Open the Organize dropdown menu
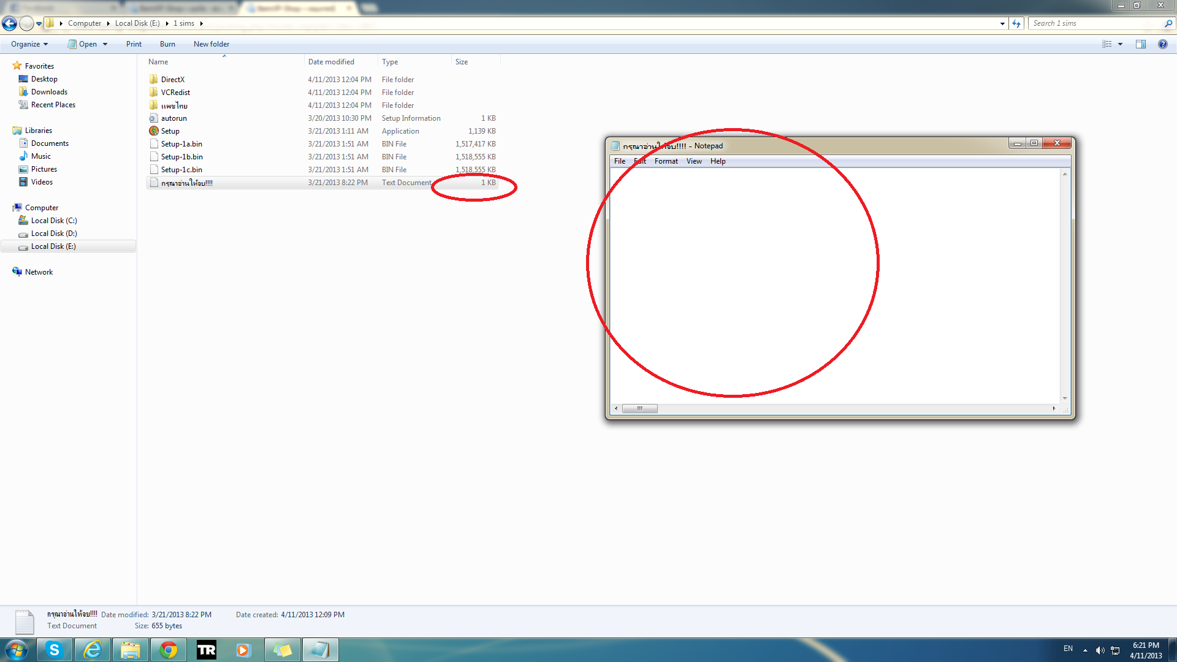Image resolution: width=1177 pixels, height=662 pixels. coord(29,44)
